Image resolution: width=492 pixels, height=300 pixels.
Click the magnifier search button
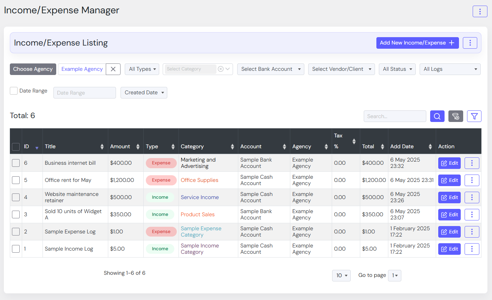click(437, 116)
